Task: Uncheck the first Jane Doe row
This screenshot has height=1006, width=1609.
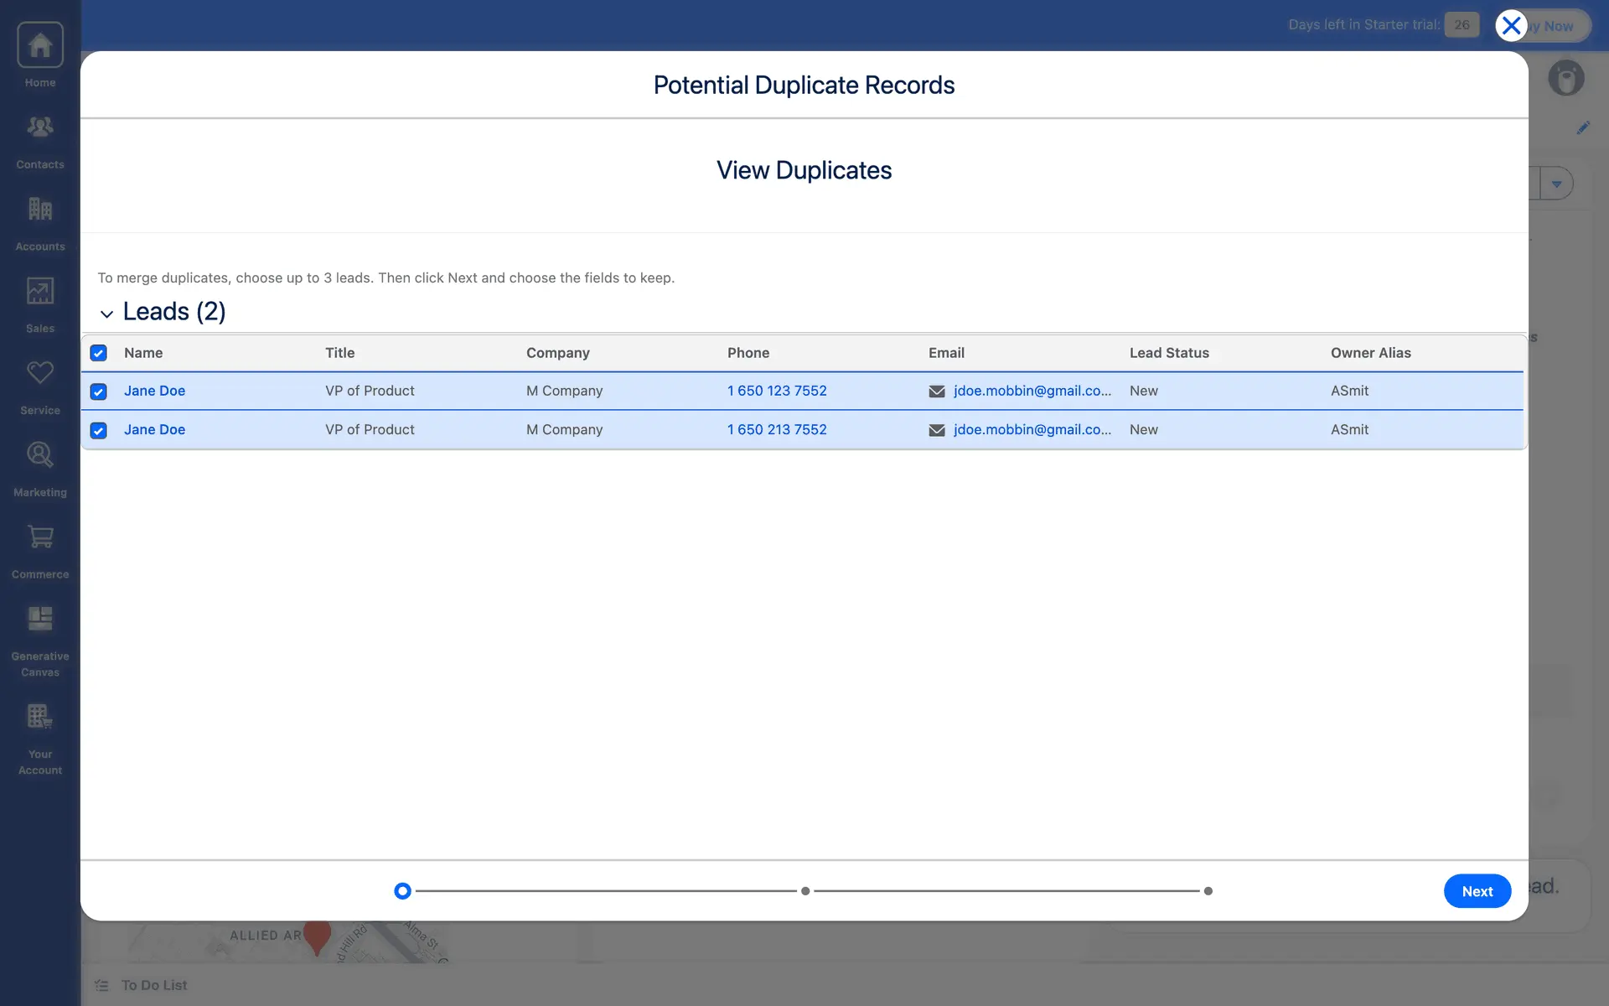Action: pos(98,392)
